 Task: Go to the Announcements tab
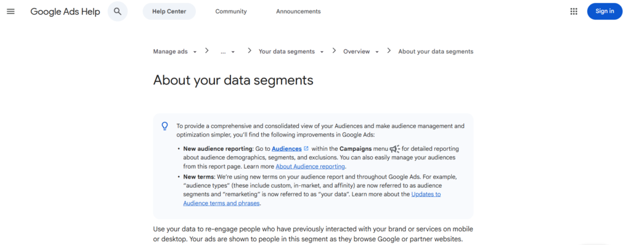tap(298, 11)
